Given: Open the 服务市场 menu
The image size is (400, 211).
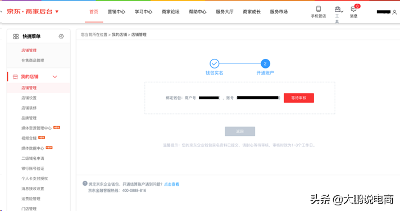Looking at the screenshot, I should tap(279, 12).
